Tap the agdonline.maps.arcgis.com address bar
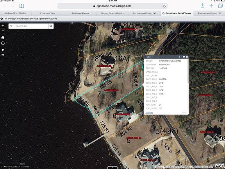The image size is (225, 169). pos(112,6)
